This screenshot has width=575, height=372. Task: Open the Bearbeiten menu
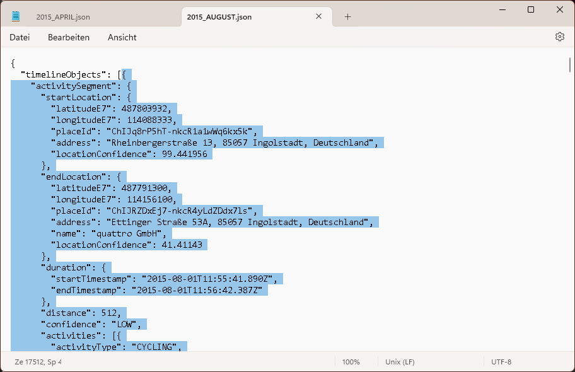click(69, 37)
